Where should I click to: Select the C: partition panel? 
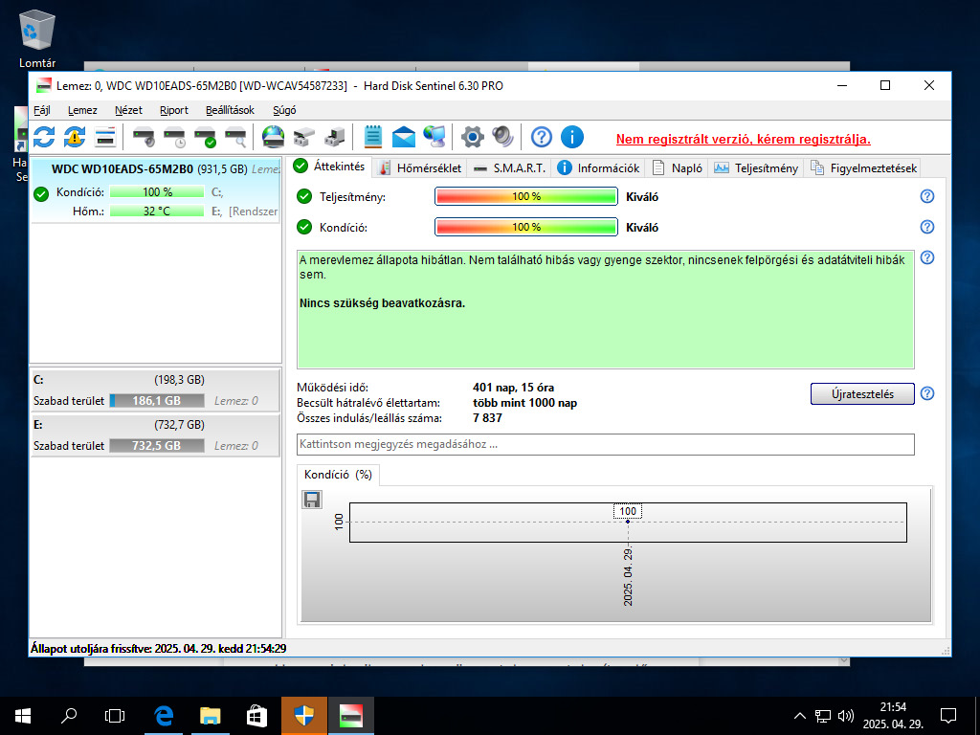pos(156,390)
